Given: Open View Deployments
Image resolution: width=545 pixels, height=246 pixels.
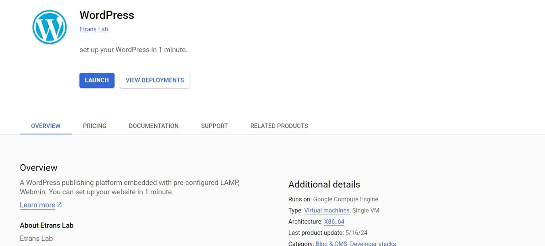Looking at the screenshot, I should [155, 80].
